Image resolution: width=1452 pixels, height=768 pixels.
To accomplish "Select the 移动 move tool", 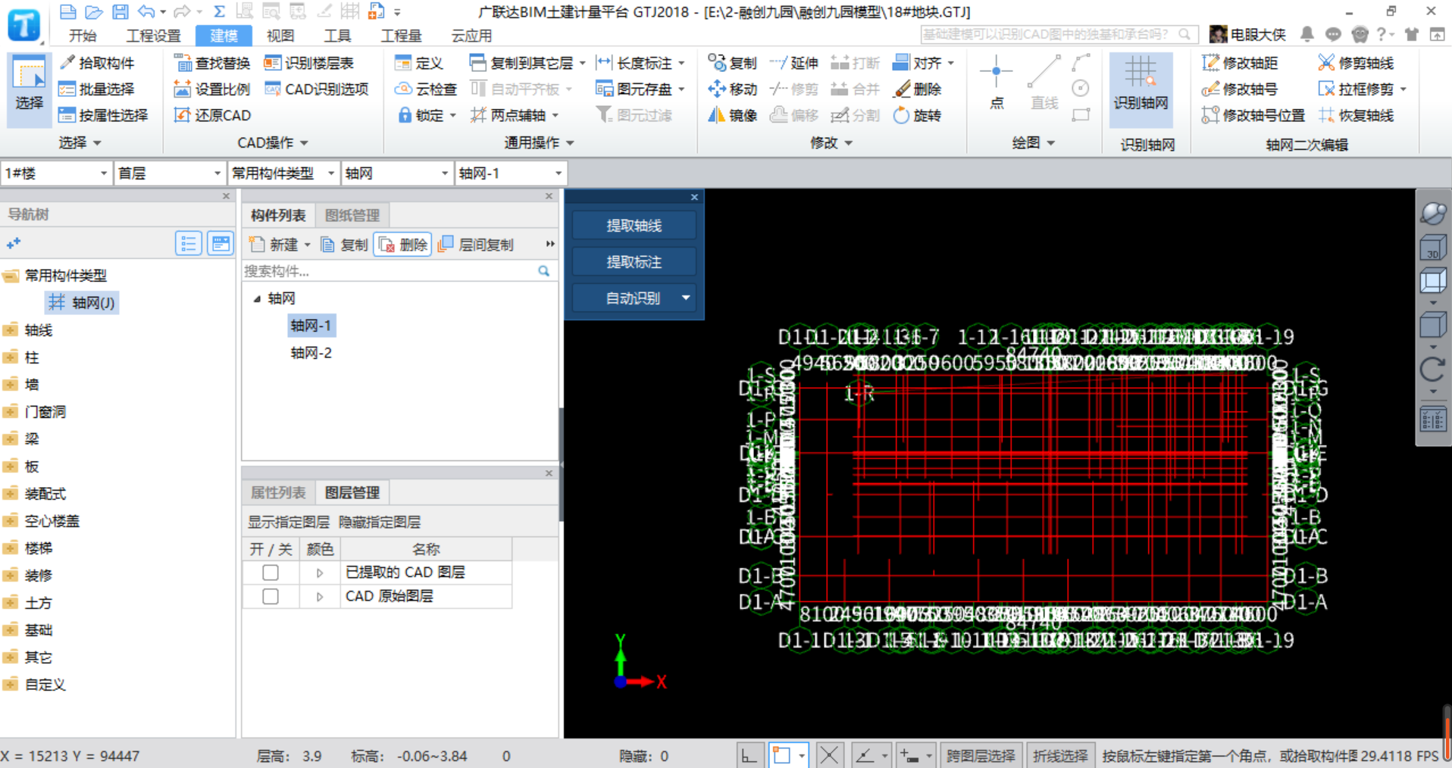I will 733,89.
